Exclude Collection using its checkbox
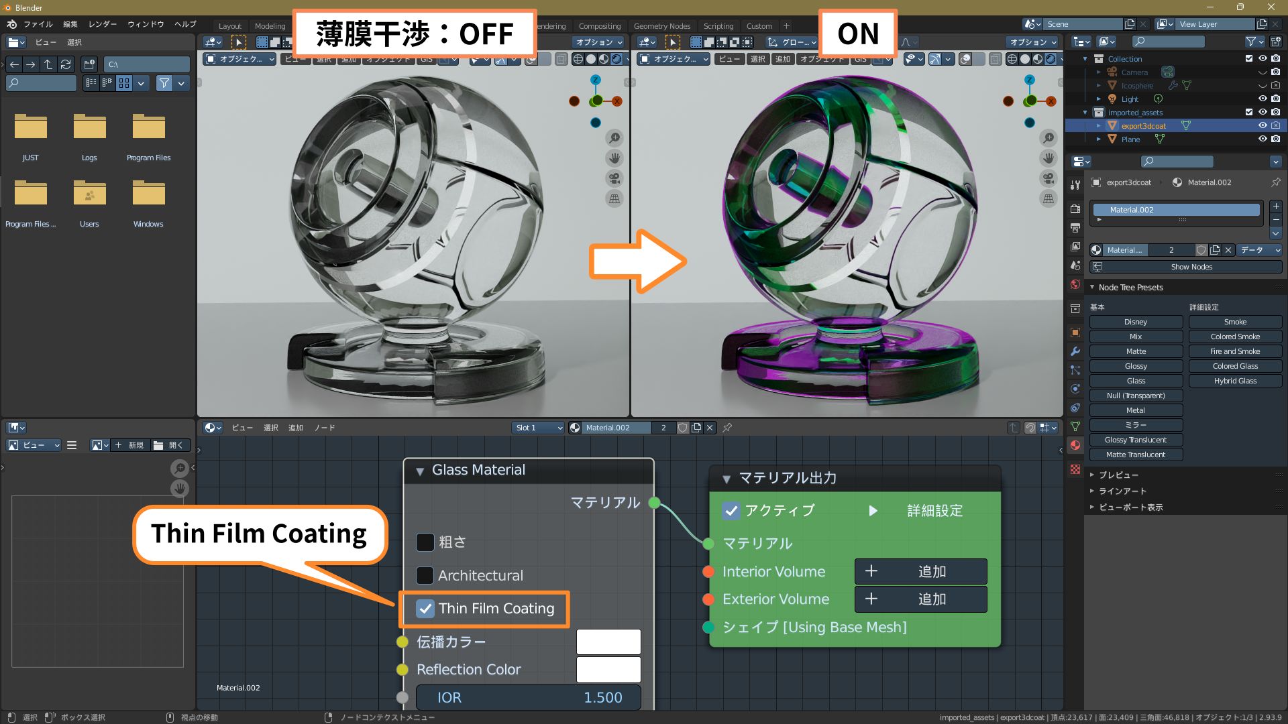Image resolution: width=1288 pixels, height=724 pixels. point(1249,58)
